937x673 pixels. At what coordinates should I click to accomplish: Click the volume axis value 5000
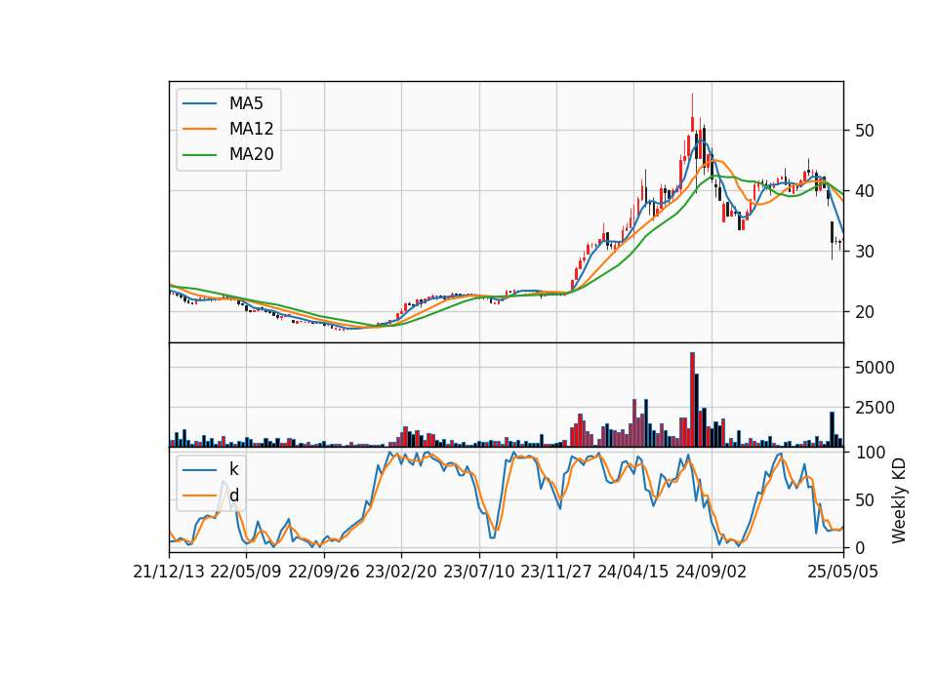click(x=875, y=368)
